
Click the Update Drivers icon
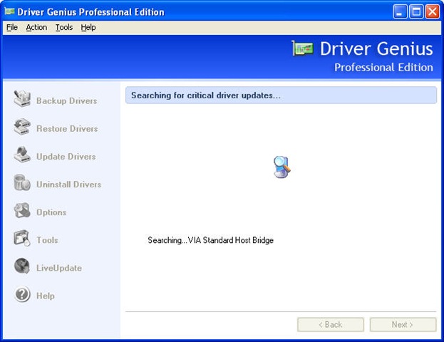tap(22, 155)
